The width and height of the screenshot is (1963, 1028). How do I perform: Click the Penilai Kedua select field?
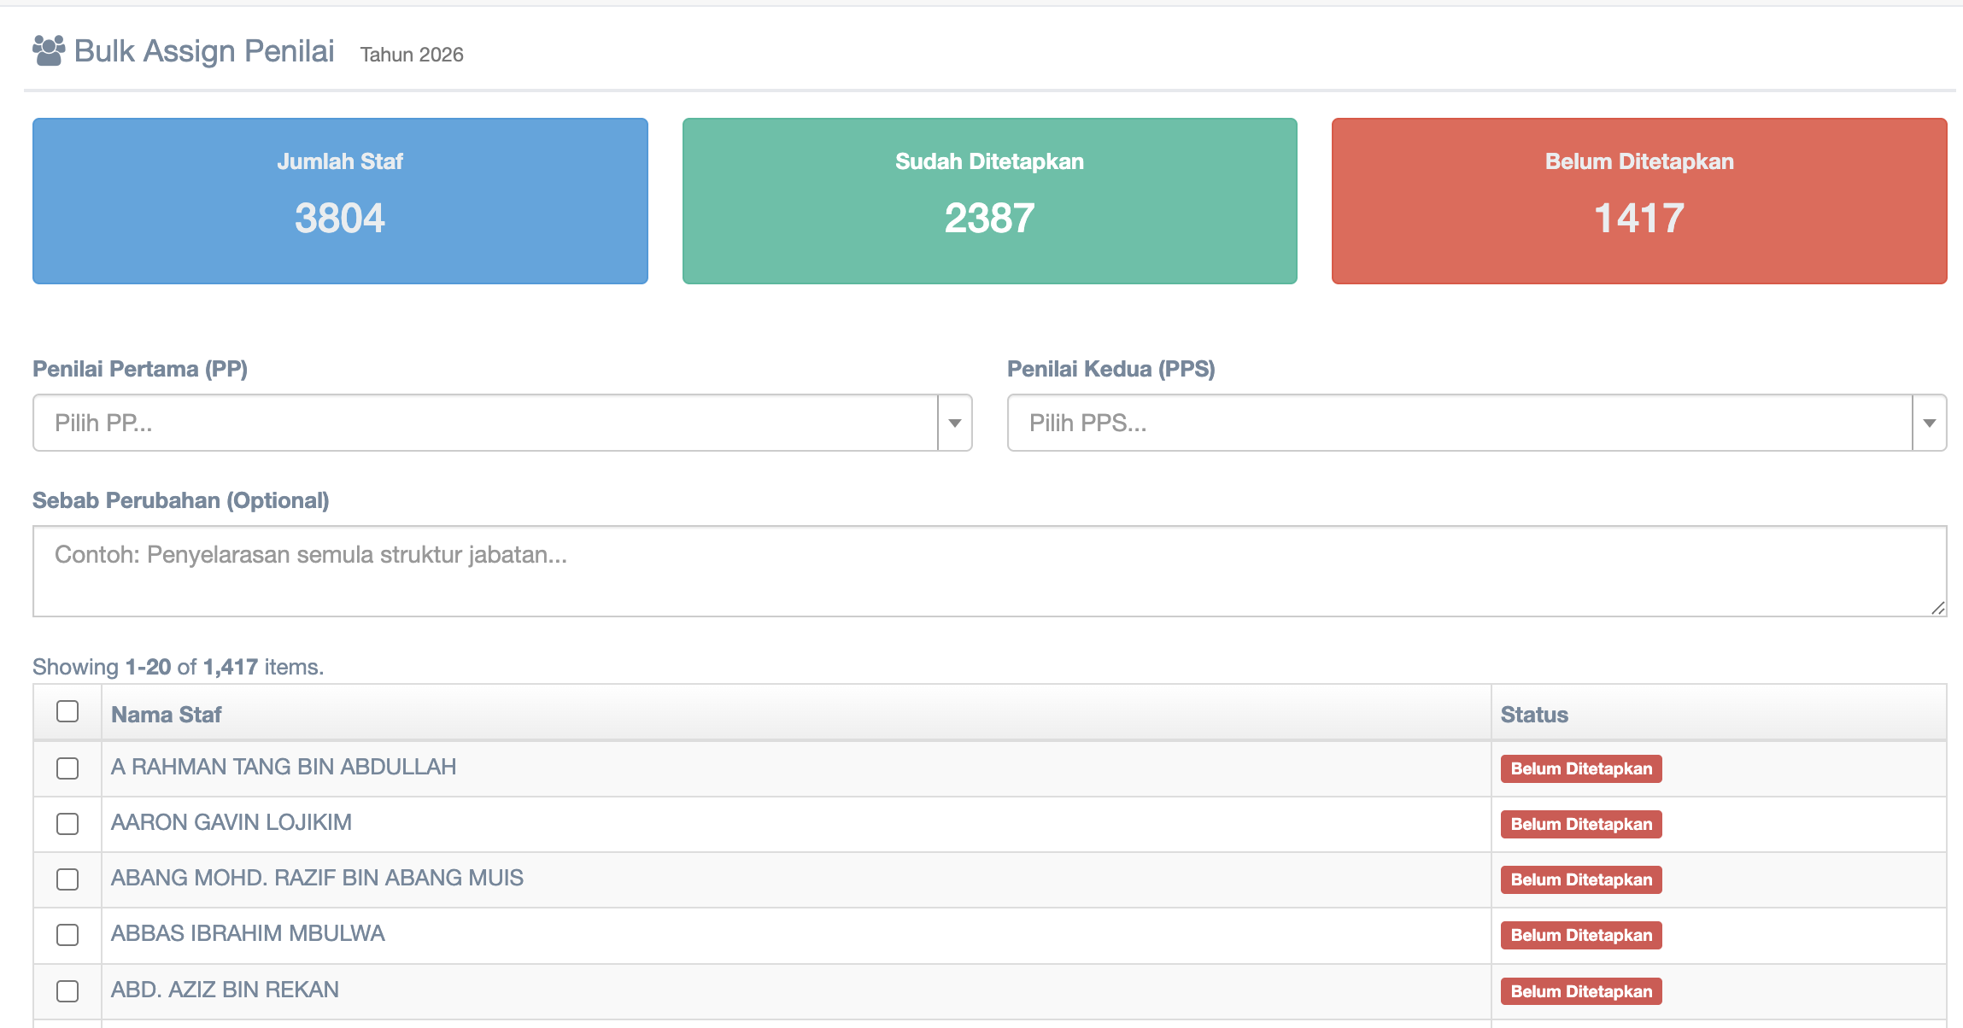point(1459,423)
